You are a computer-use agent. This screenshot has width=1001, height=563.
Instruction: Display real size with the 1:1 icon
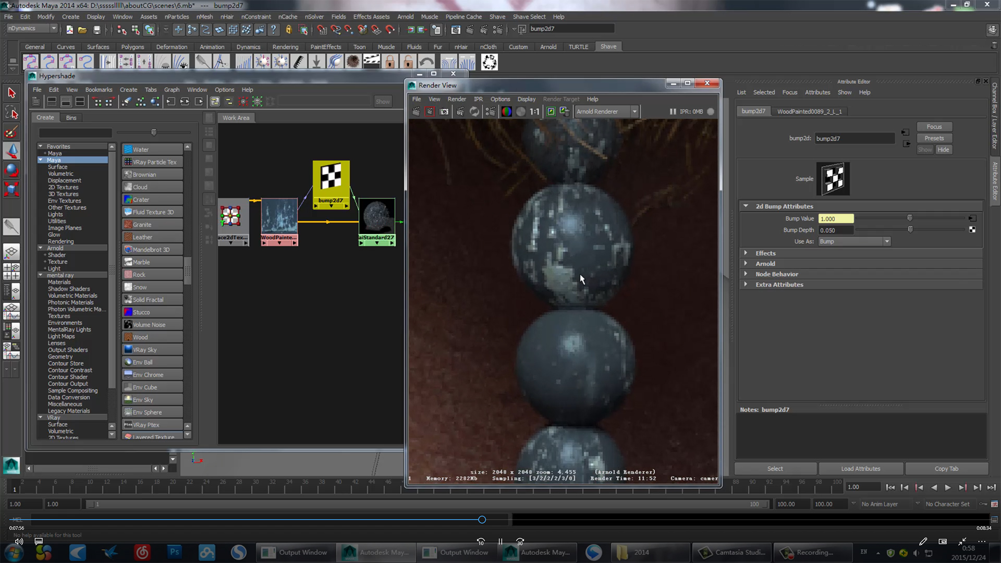(x=534, y=112)
